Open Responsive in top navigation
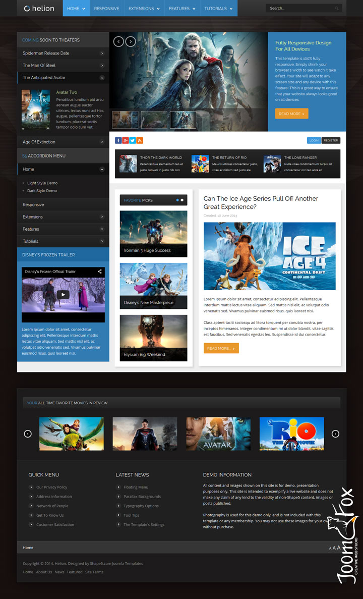The width and height of the screenshot is (363, 599). [x=106, y=9]
